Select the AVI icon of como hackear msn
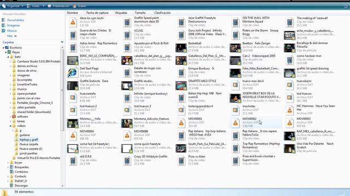The height and width of the screenshot is (196, 350). [x=290, y=60]
